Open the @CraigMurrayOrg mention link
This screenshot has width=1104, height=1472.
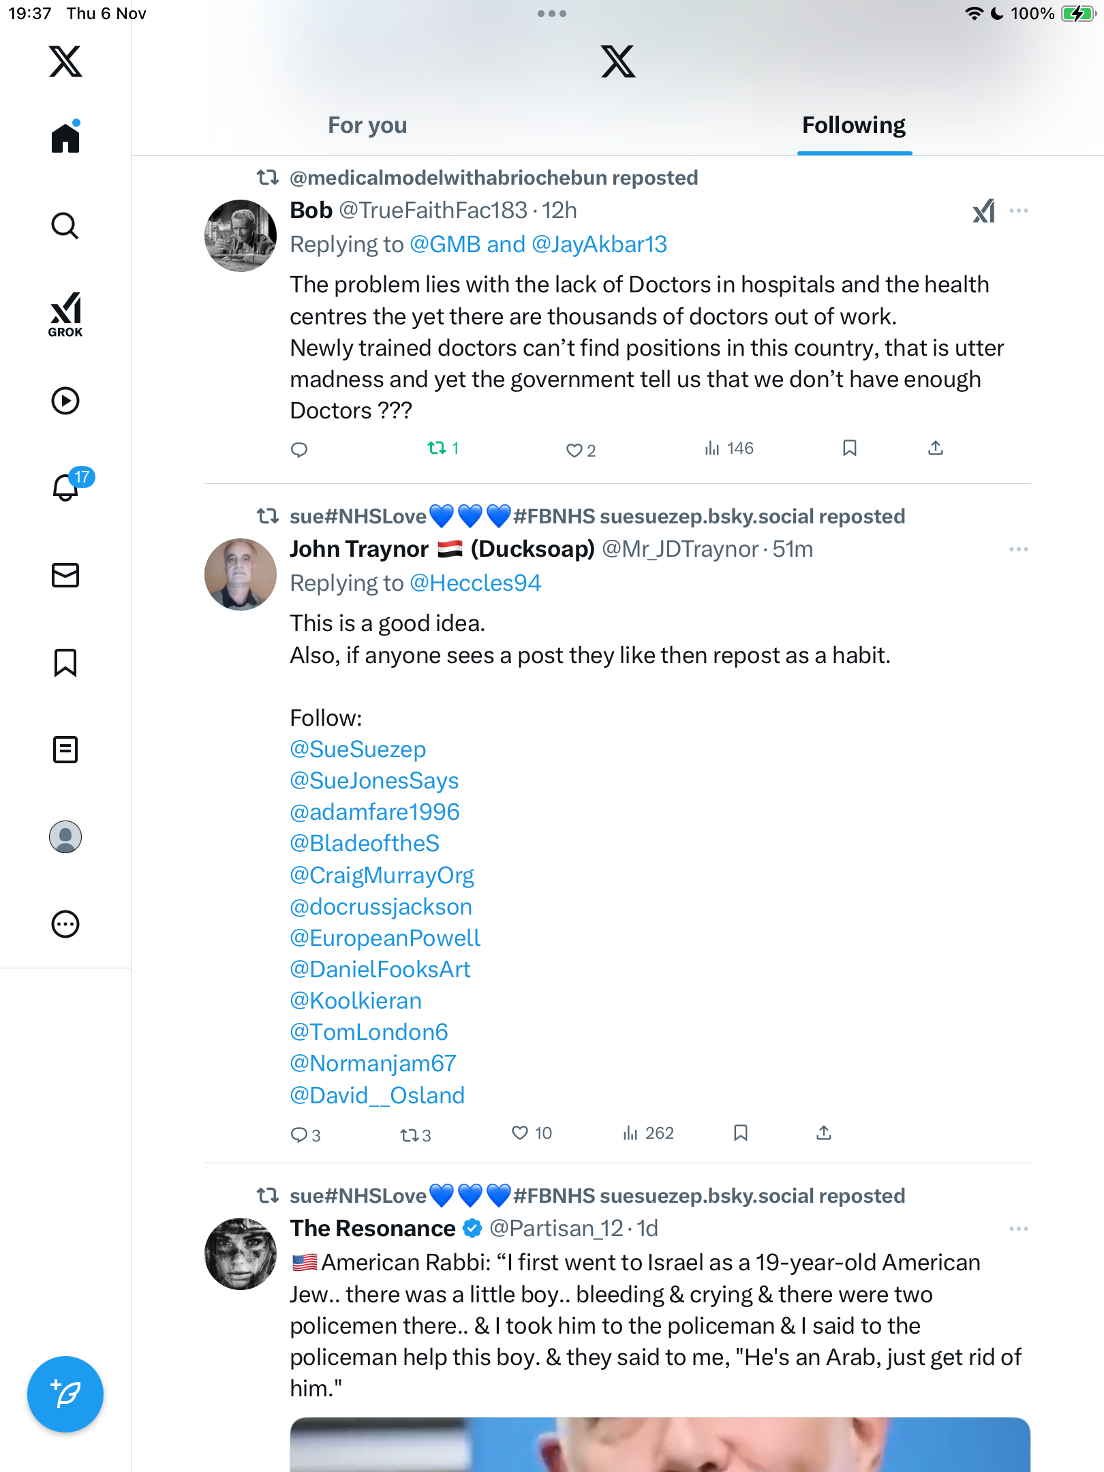(382, 876)
